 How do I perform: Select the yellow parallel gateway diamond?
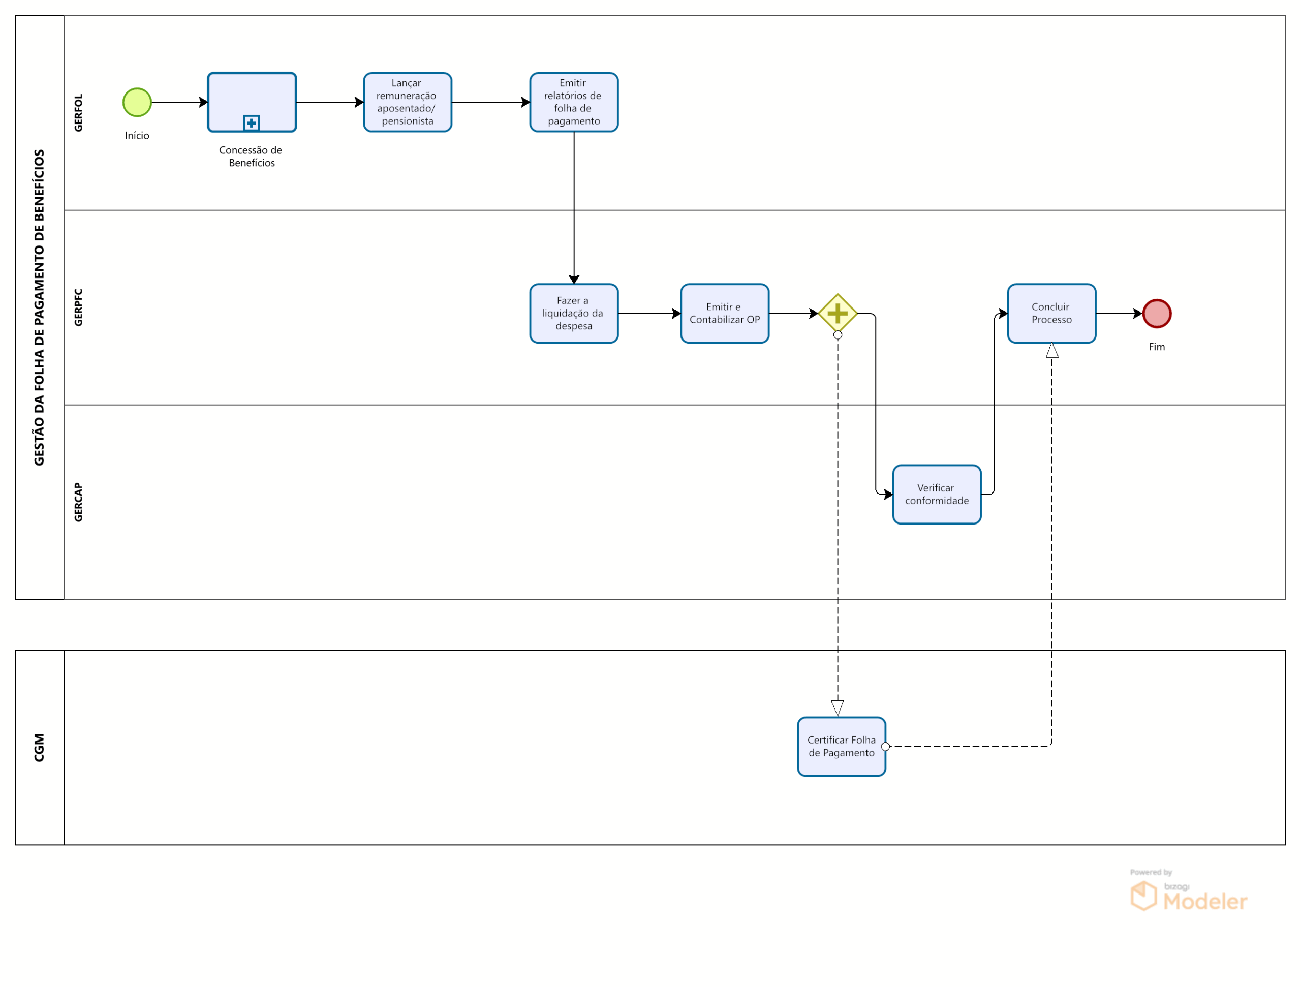(x=838, y=314)
